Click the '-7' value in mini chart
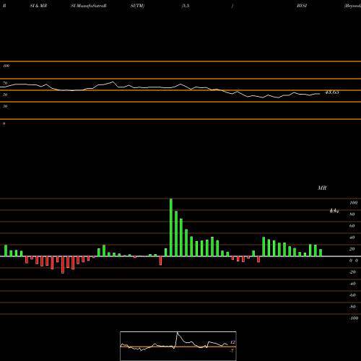The image size is (361, 361). pyautogui.click(x=232, y=350)
